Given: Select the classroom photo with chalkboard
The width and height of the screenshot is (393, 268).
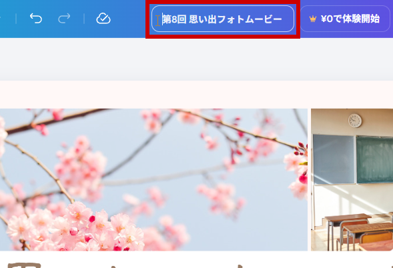Looking at the screenshot, I should click(352, 179).
